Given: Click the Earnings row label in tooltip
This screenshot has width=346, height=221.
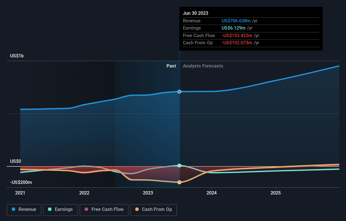Looking at the screenshot, I should 192,28.
